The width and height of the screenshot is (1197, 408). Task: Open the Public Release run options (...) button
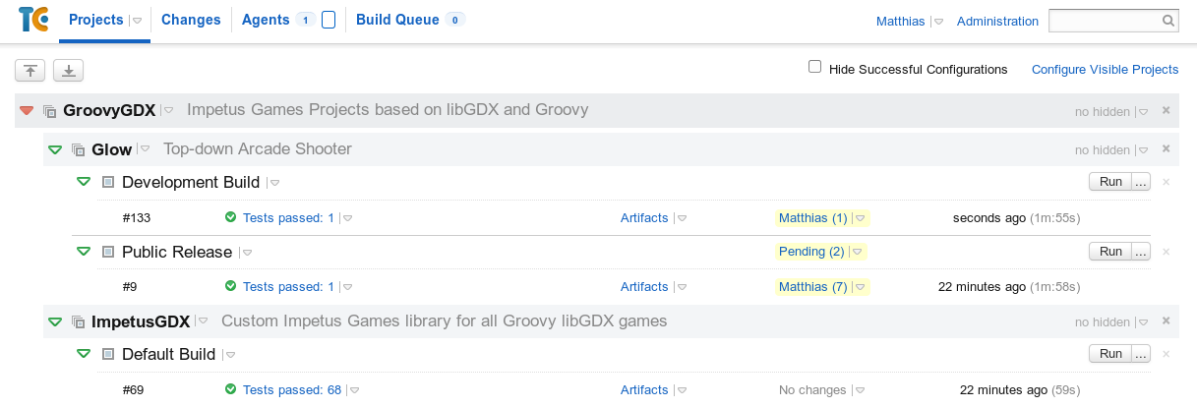coord(1141,252)
